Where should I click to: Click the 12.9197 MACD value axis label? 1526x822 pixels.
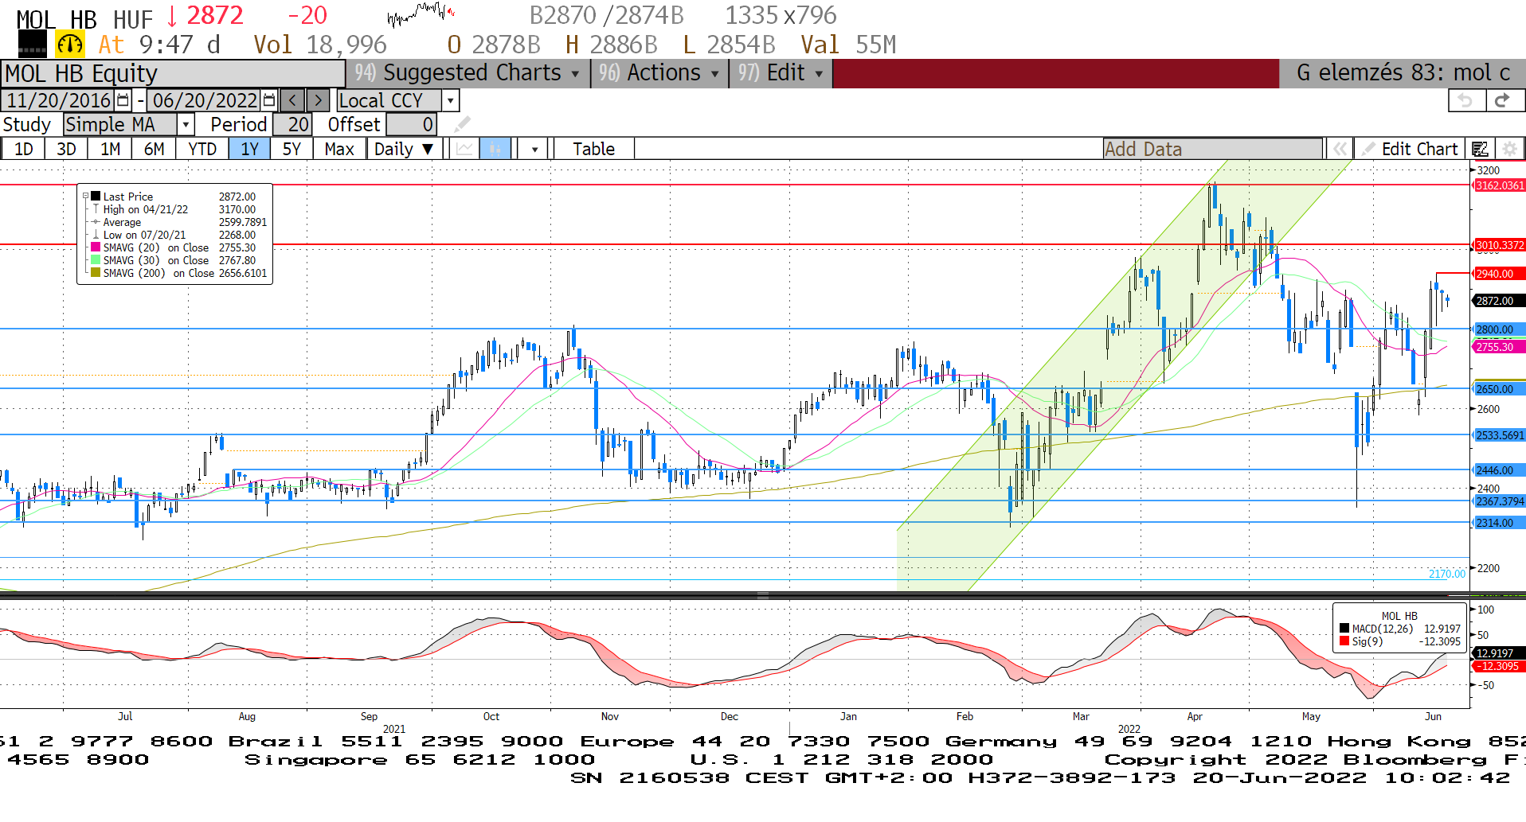pos(1497,653)
